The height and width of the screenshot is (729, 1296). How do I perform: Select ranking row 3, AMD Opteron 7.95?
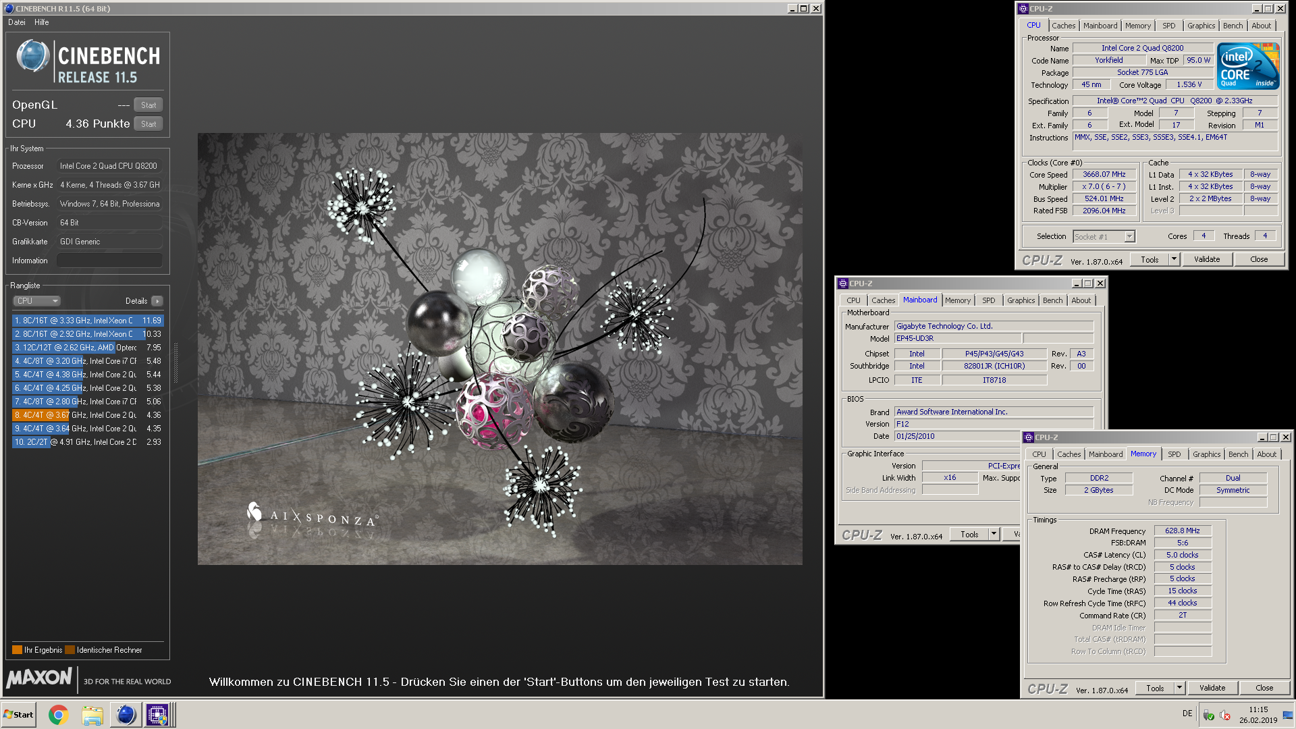tap(88, 348)
